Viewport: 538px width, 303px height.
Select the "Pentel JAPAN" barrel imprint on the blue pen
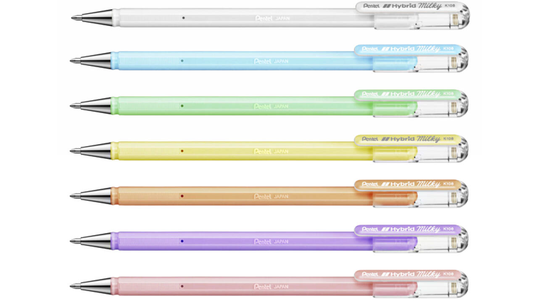[271, 61]
